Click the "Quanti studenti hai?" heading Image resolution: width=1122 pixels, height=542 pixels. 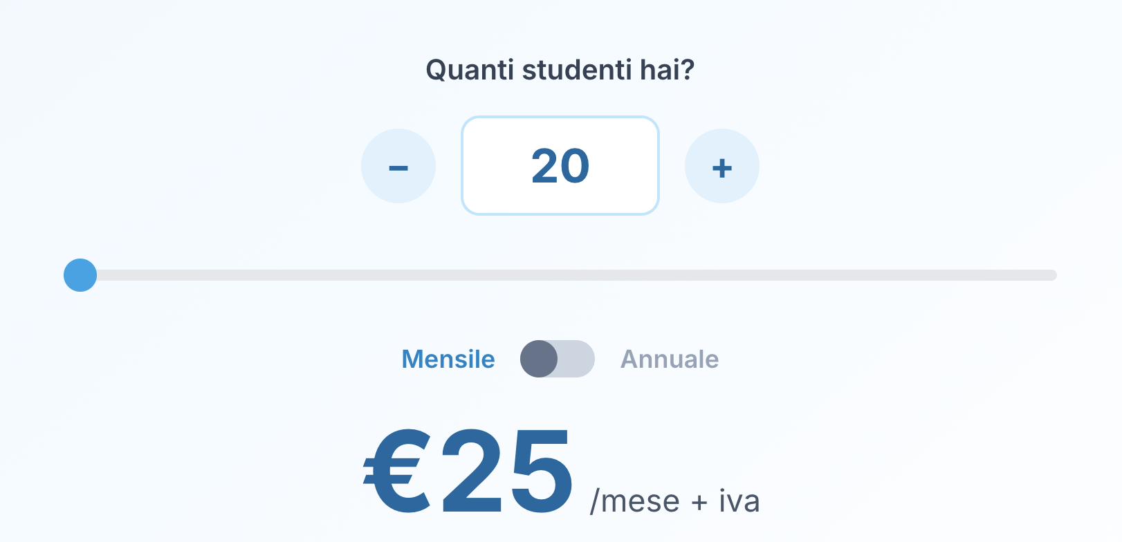point(560,70)
